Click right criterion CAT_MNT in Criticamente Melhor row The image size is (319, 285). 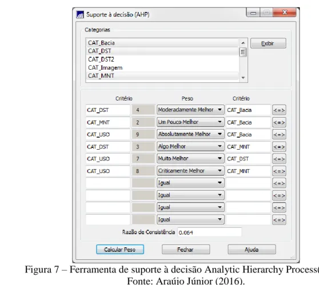click(x=248, y=171)
